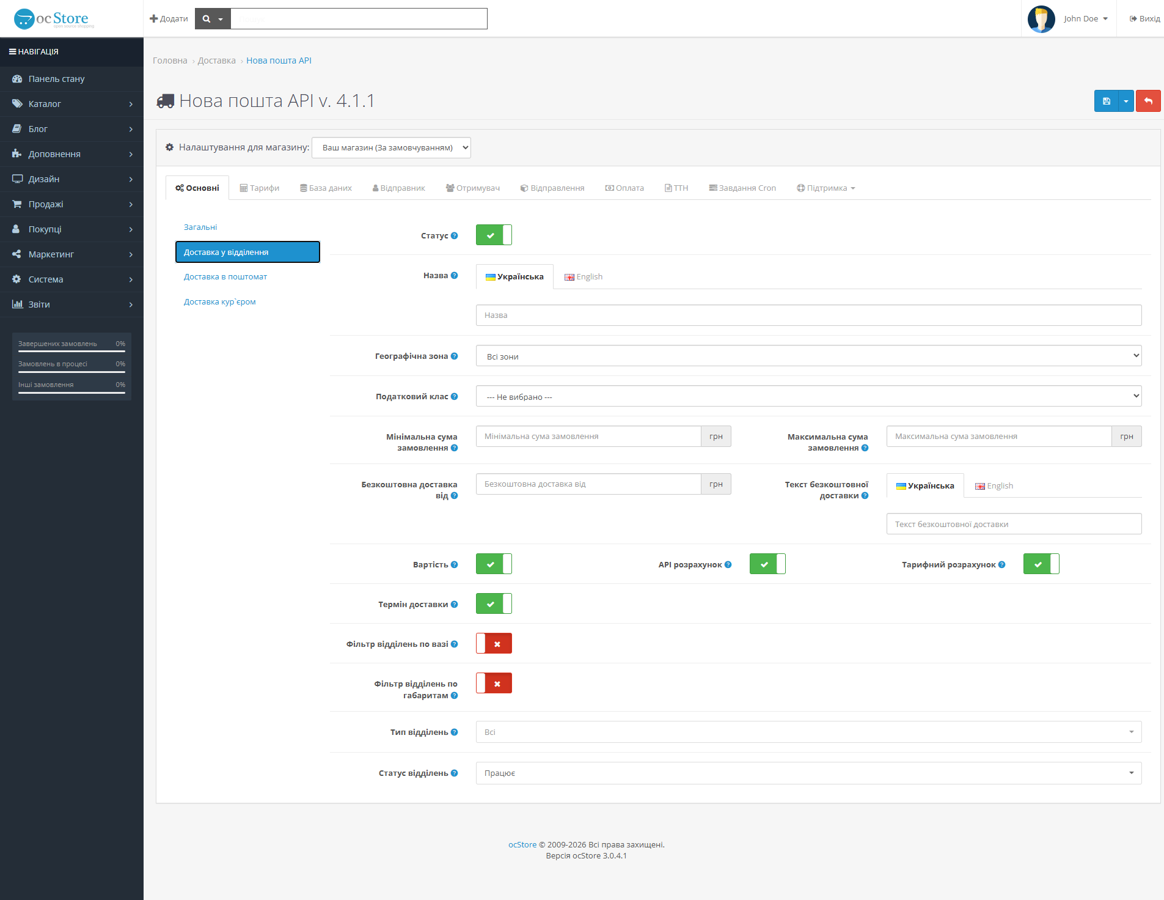Toggle the Тарифний розрахунок switch
This screenshot has height=900, width=1164.
tap(1041, 564)
